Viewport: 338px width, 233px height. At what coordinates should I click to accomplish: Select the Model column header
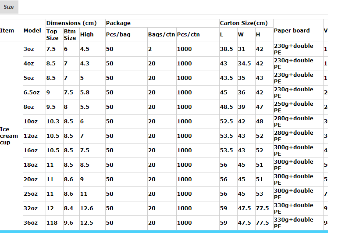(32, 31)
